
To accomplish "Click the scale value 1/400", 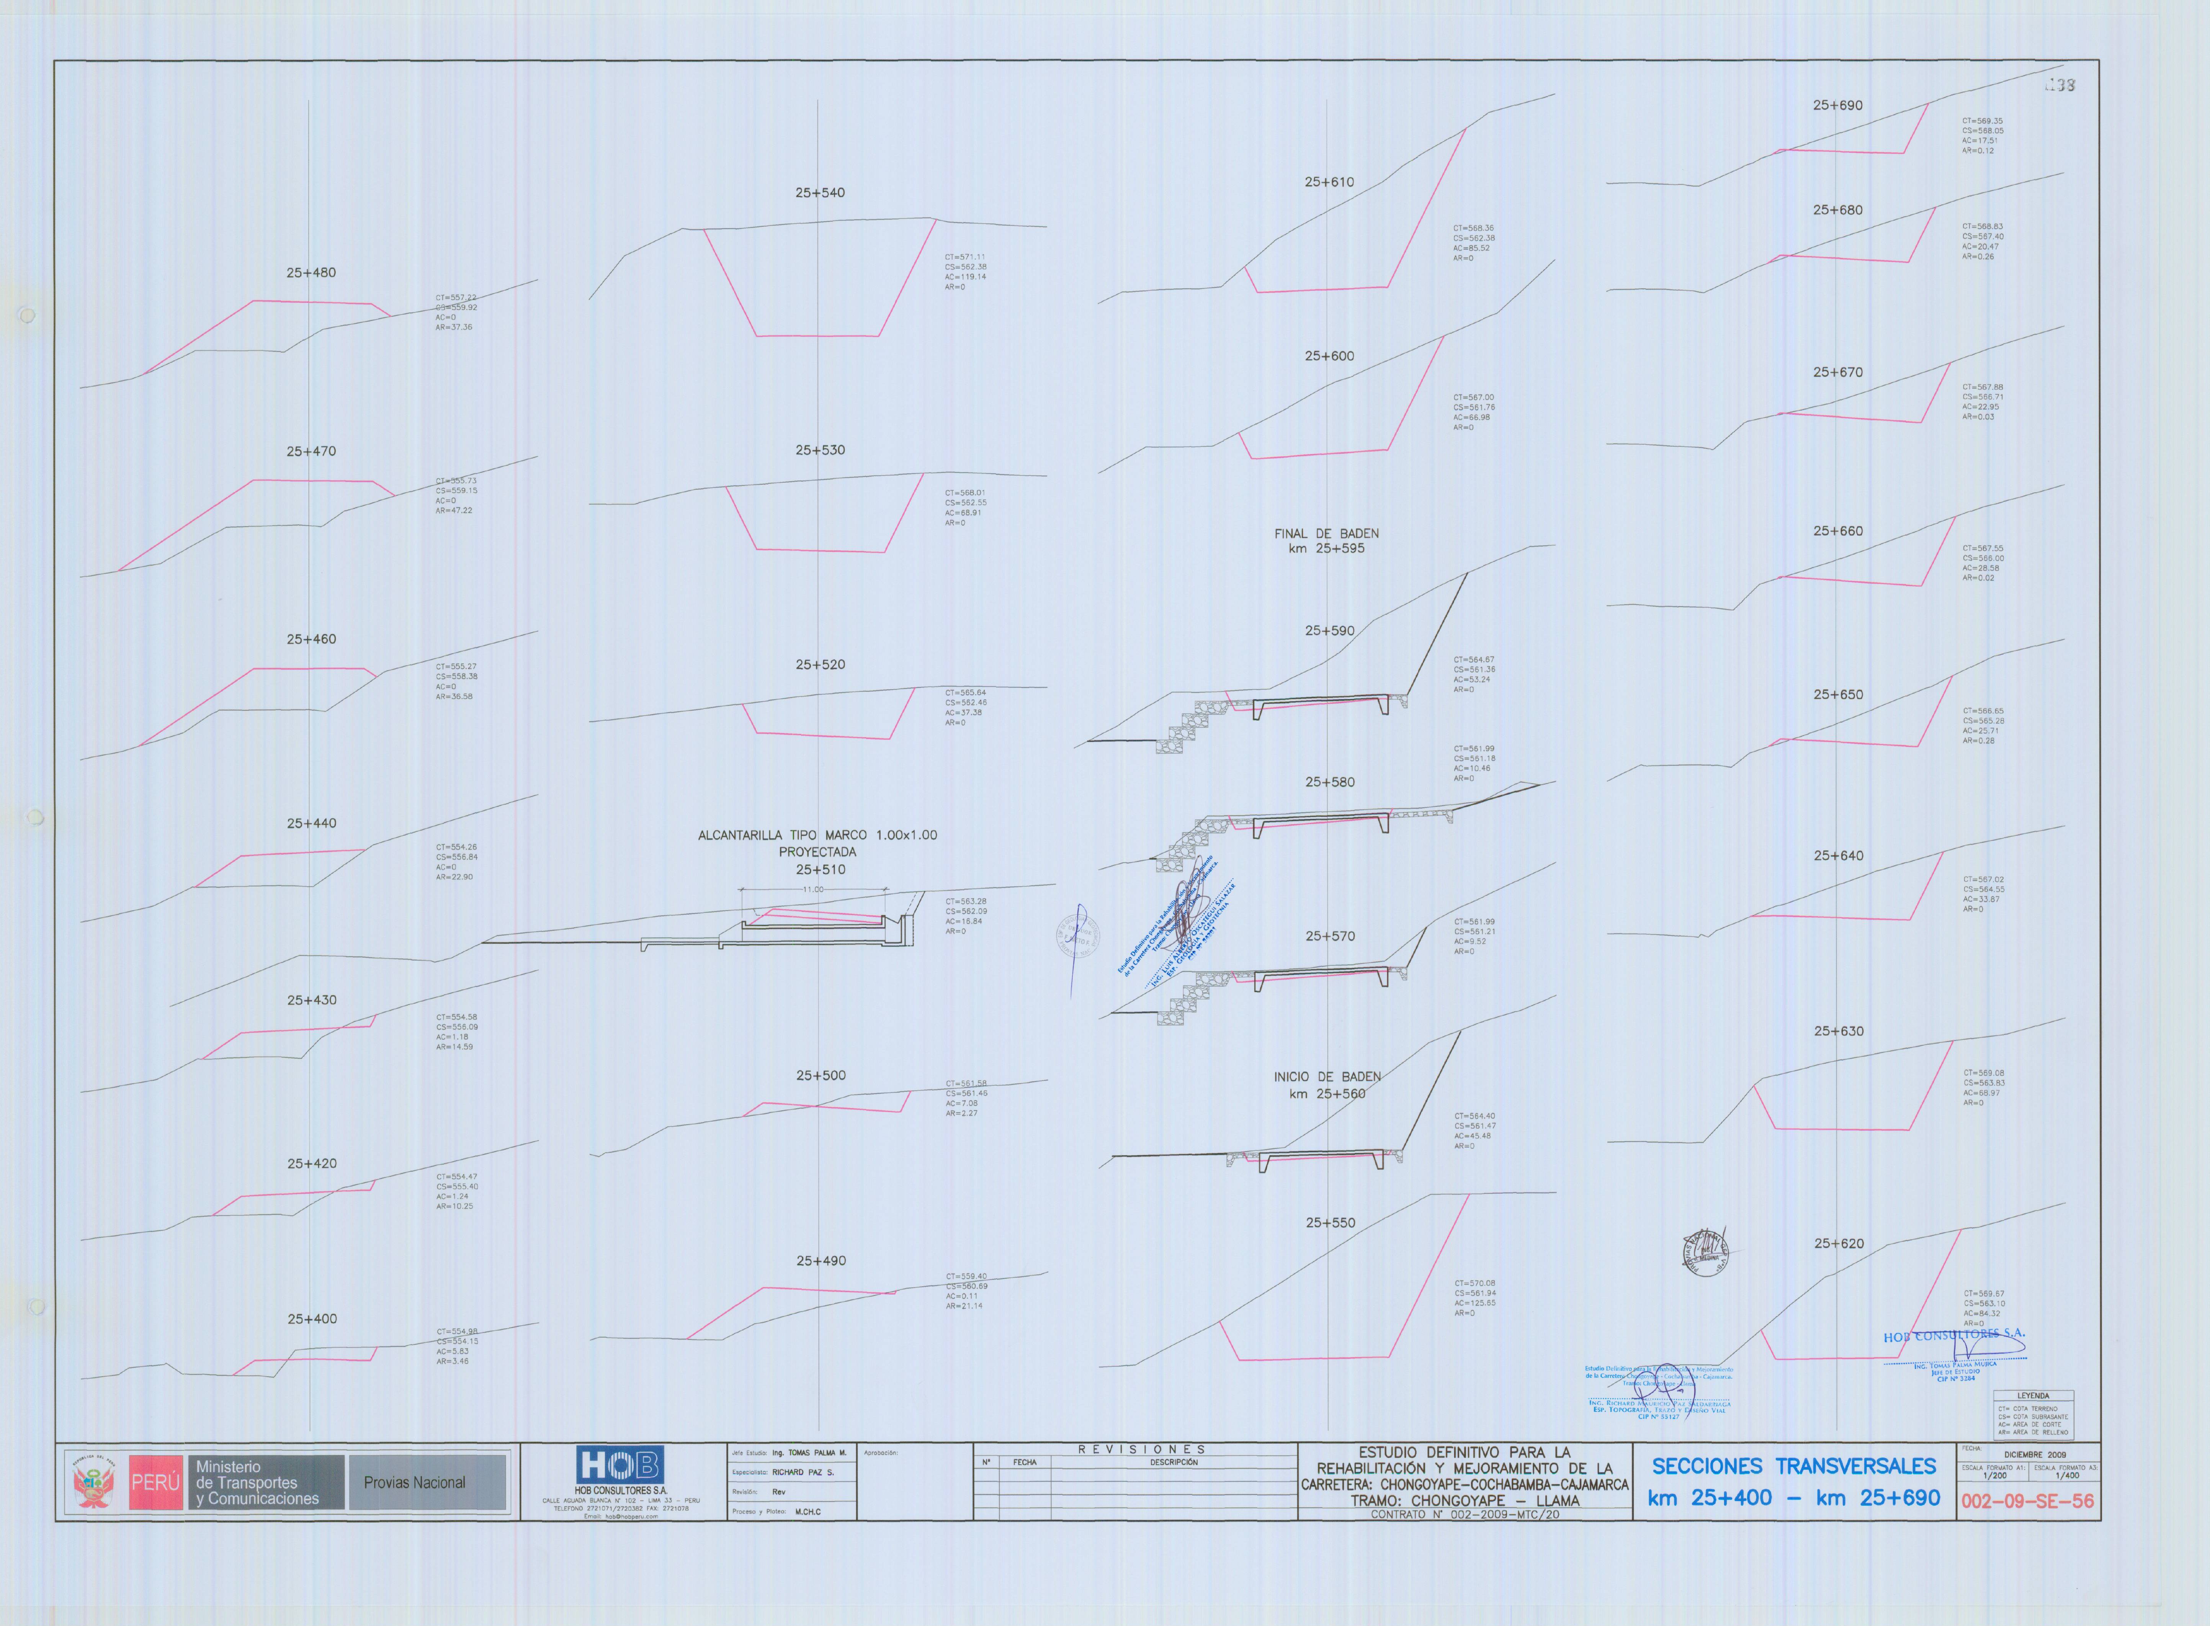I will click(2067, 1476).
